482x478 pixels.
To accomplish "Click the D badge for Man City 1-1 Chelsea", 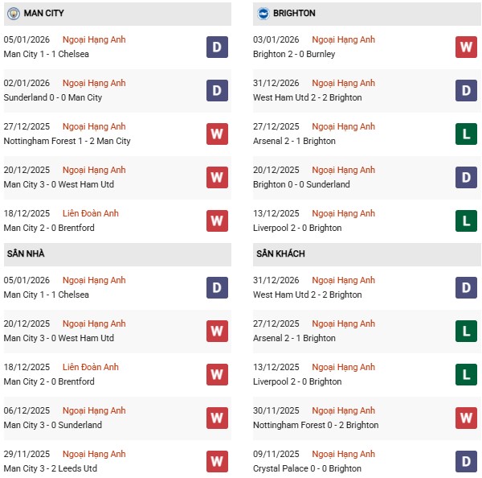I will (x=217, y=47).
